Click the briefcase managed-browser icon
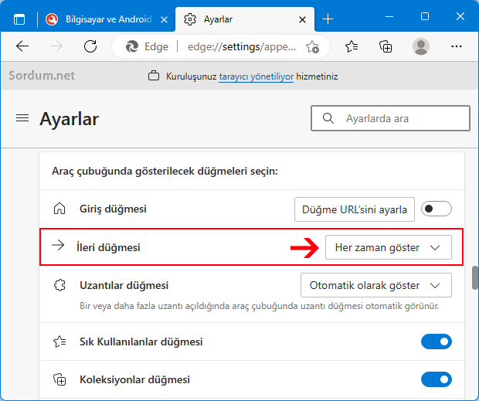The height and width of the screenshot is (401, 479). coord(154,76)
